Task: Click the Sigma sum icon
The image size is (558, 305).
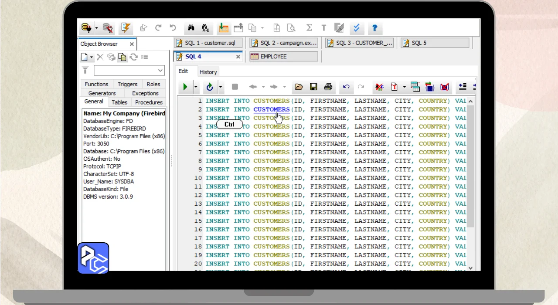Action: coord(309,28)
